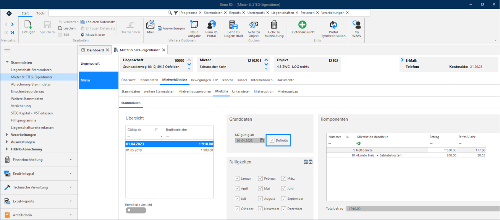
Task: Select the Liegenschaft side panel button
Action: [x=99, y=64]
